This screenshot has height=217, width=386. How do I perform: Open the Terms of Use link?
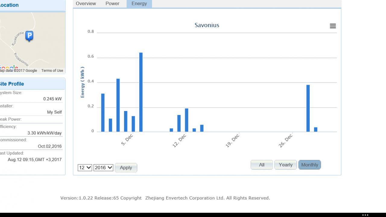(x=52, y=71)
